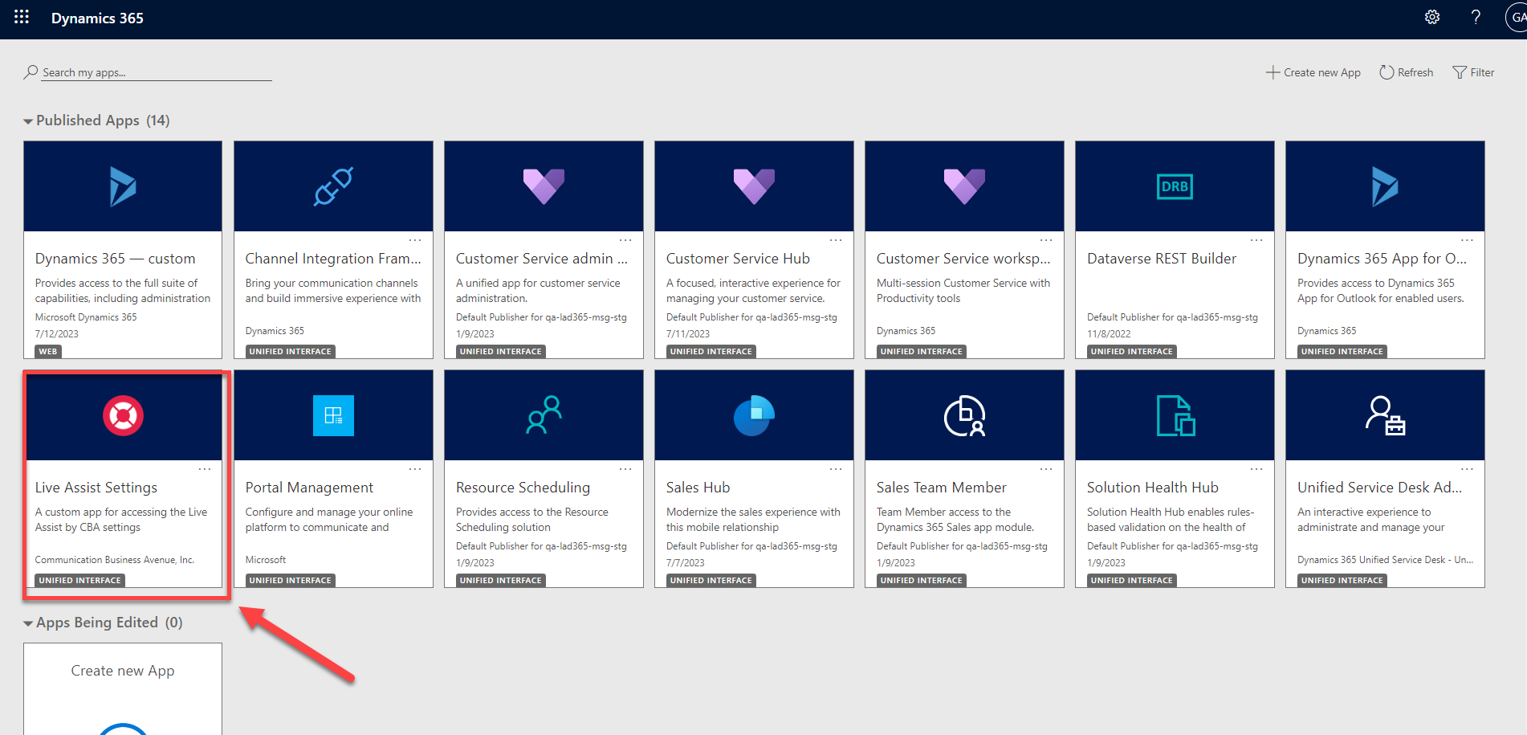
Task: Open more options for Channel Integration Framework
Action: [x=415, y=240]
